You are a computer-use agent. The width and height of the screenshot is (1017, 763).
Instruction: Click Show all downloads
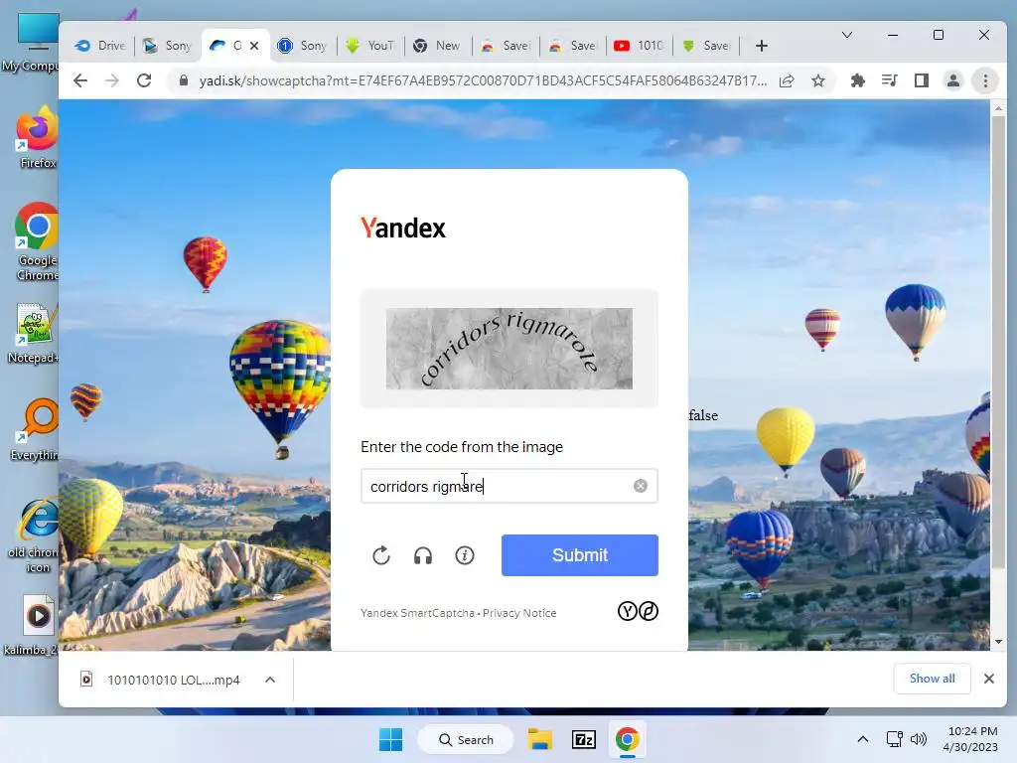coord(932,679)
